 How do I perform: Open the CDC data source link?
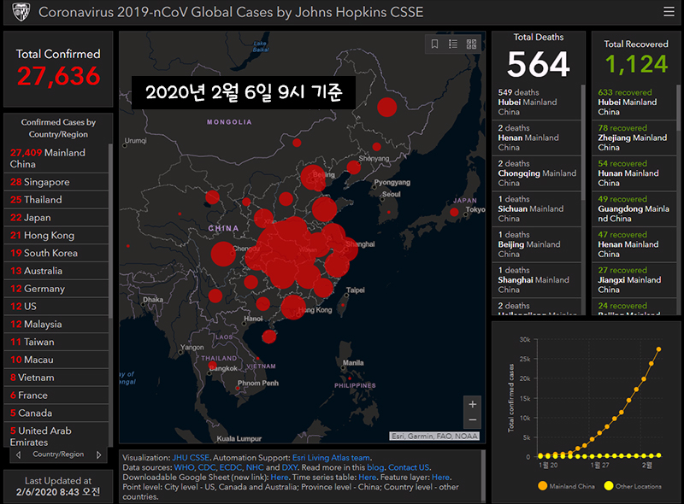pos(206,467)
